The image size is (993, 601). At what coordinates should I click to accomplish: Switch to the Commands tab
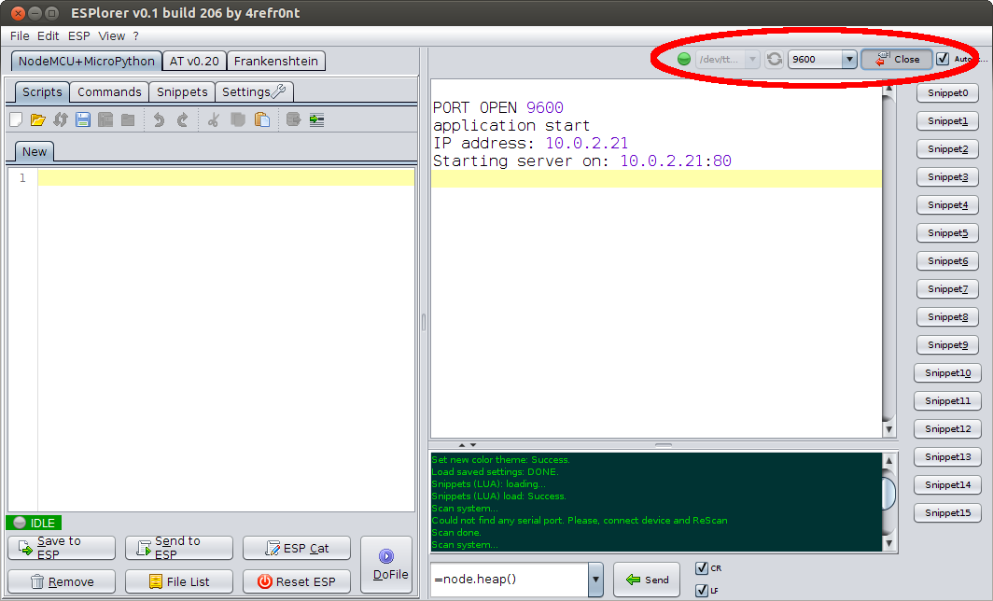click(109, 91)
